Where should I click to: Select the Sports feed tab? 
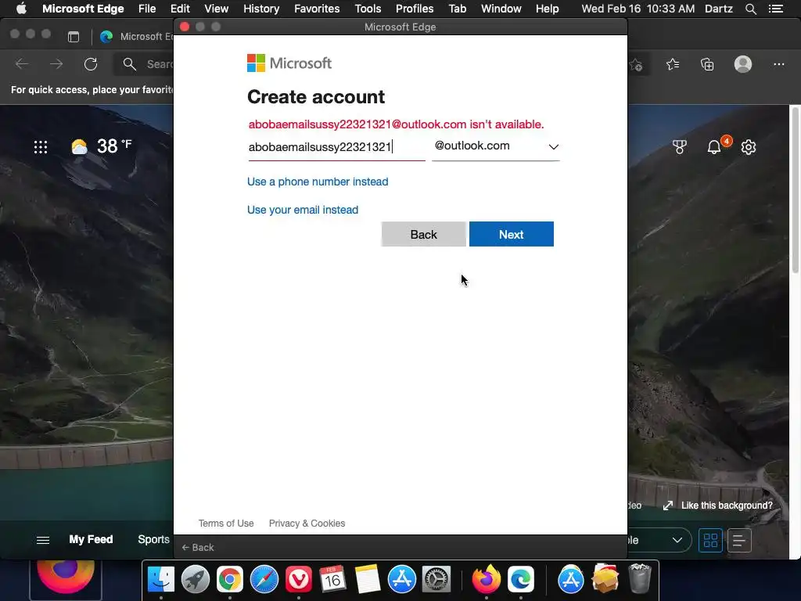pyautogui.click(x=154, y=540)
